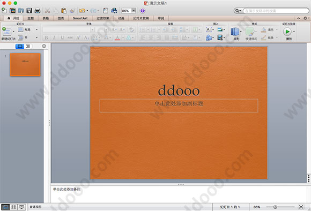This screenshot has width=311, height=211.
Task: Click the 填充 fill paint bucket icon
Action: pyautogui.click(x=264, y=29)
